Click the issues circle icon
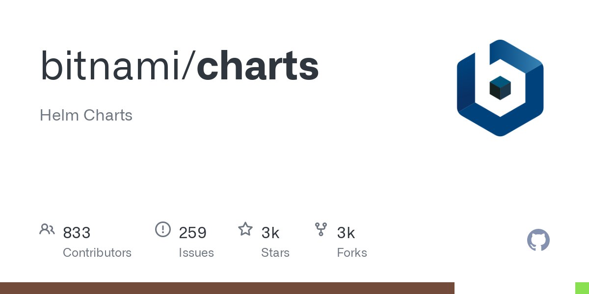This screenshot has height=294, width=589. pyautogui.click(x=163, y=229)
